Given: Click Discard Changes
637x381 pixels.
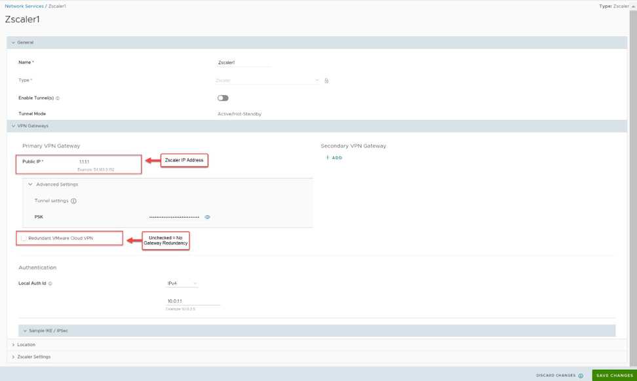Looking at the screenshot, I should (x=555, y=376).
